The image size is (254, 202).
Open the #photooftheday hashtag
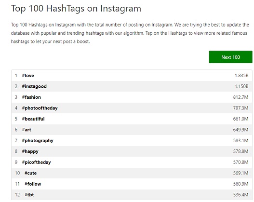pos(40,108)
